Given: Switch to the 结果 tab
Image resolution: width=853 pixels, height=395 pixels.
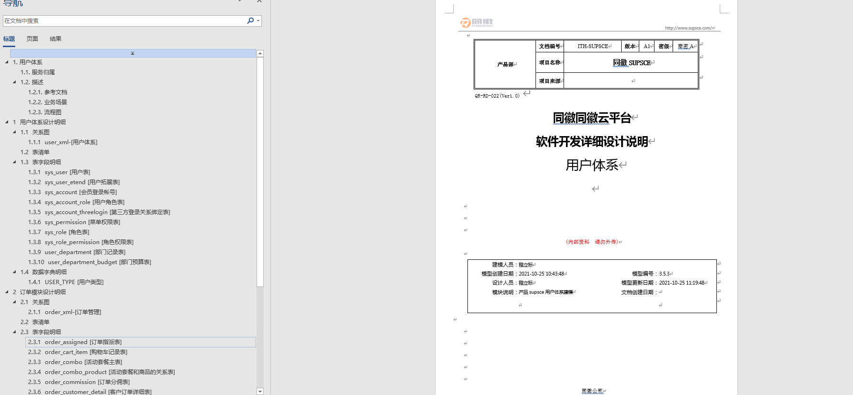Looking at the screenshot, I should coord(56,39).
